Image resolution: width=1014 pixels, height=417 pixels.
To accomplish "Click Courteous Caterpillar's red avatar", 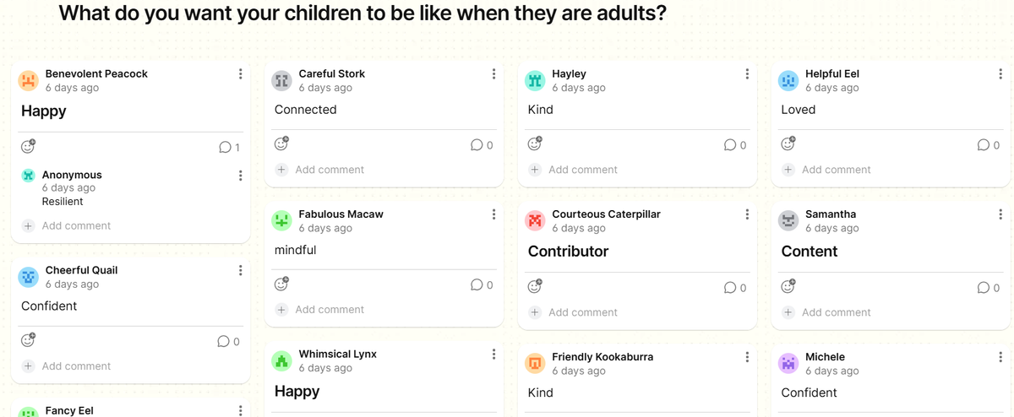I will coord(535,221).
